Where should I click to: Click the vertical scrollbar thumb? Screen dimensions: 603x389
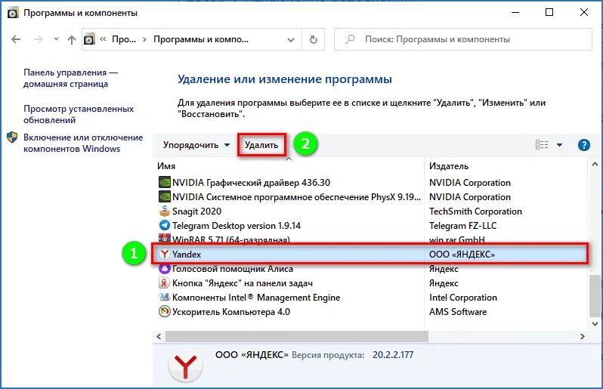[x=595, y=296]
